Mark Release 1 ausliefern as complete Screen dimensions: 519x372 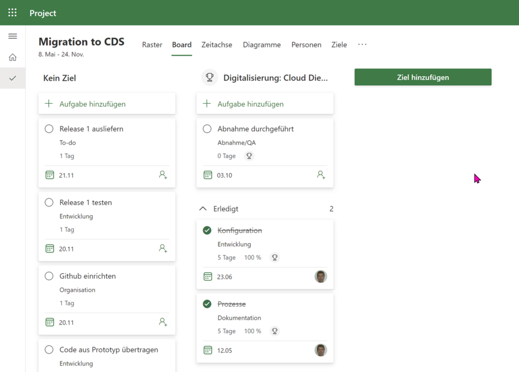click(49, 129)
